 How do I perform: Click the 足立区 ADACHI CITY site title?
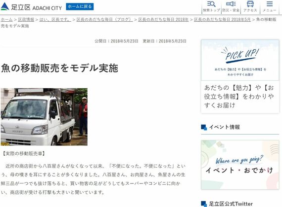tap(36, 7)
